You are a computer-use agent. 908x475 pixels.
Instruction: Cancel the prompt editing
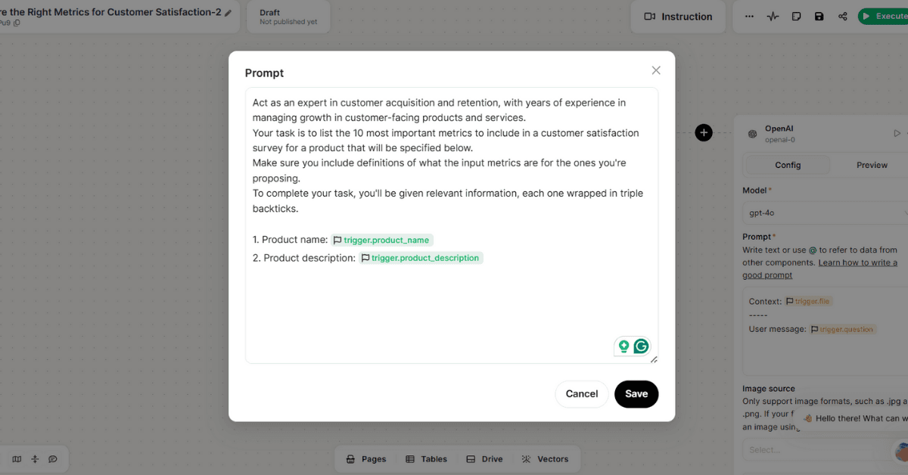point(582,394)
